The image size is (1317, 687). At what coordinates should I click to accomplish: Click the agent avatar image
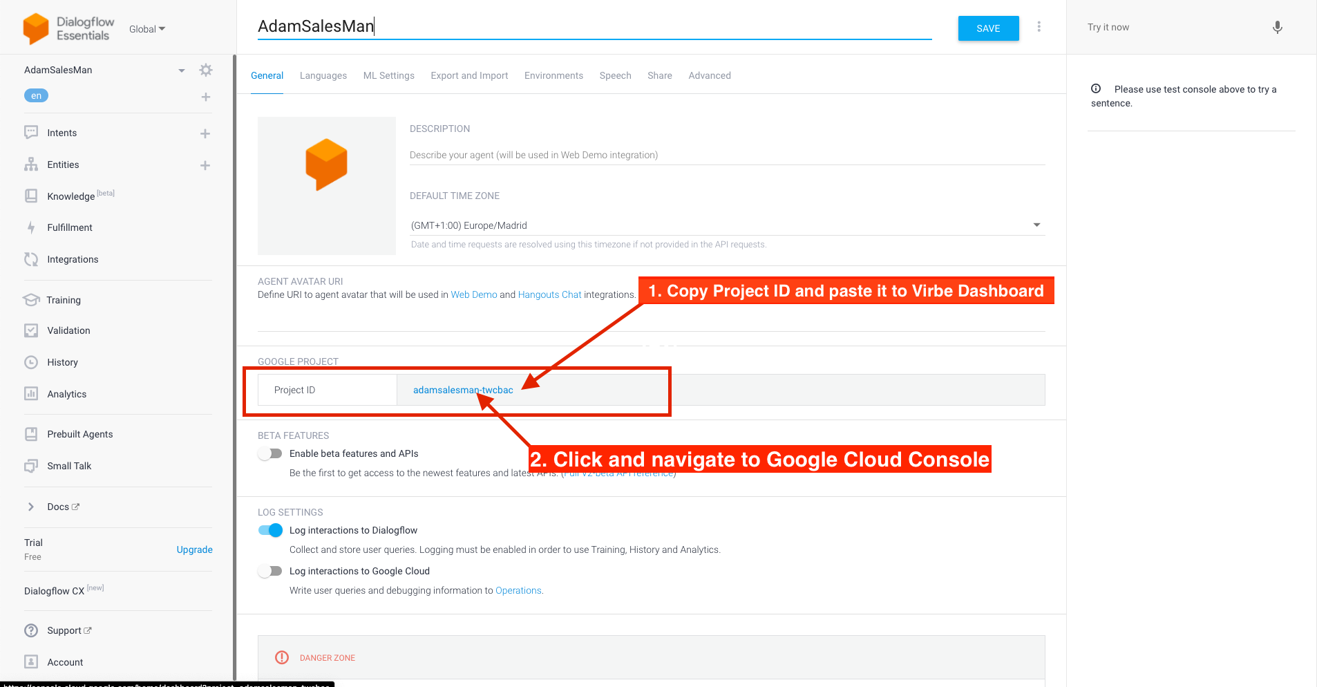click(327, 186)
